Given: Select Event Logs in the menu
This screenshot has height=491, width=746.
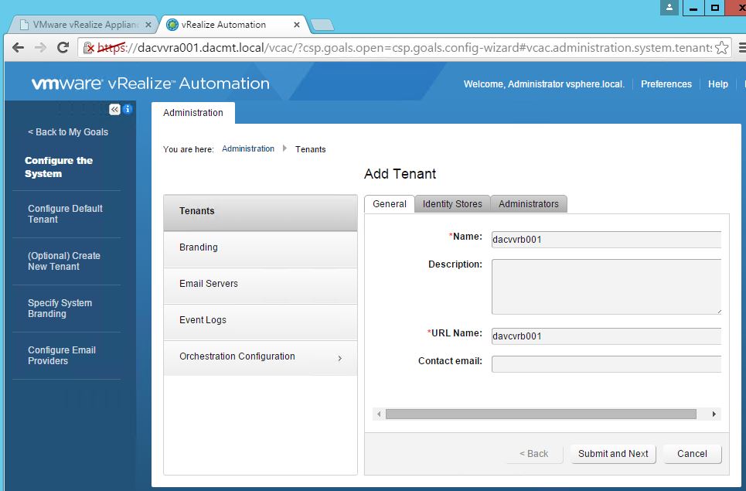Looking at the screenshot, I should [x=261, y=322].
